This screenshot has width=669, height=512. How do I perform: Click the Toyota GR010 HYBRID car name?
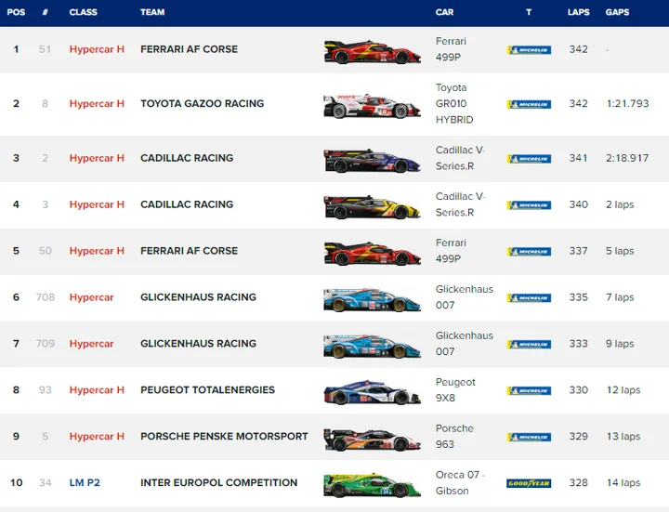pyautogui.click(x=454, y=104)
